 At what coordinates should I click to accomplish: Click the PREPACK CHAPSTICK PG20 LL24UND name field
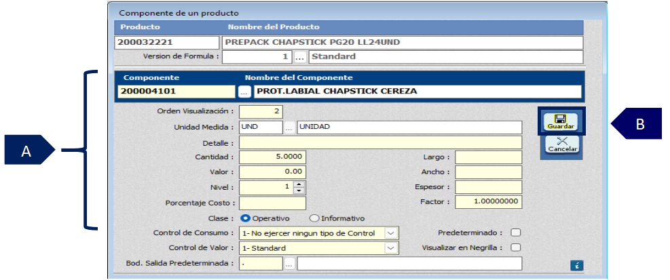403,43
